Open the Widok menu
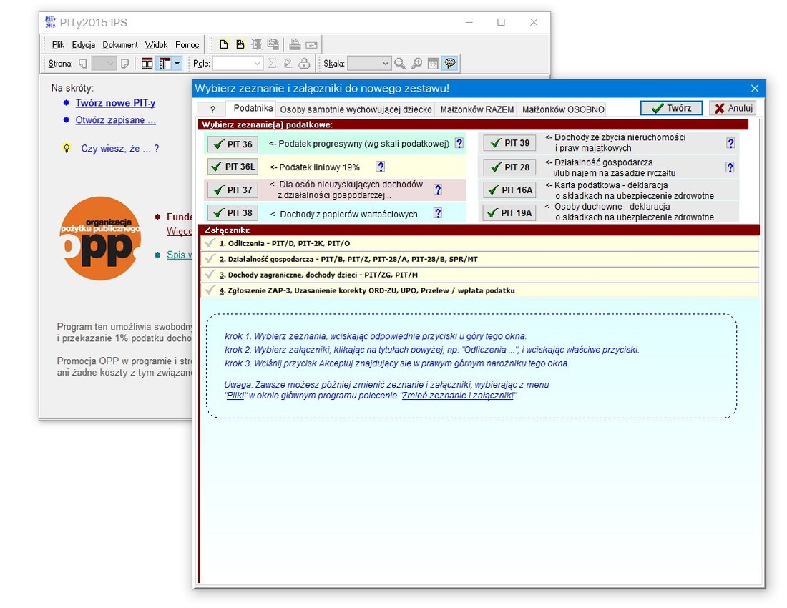This screenshot has width=787, height=608. [156, 45]
